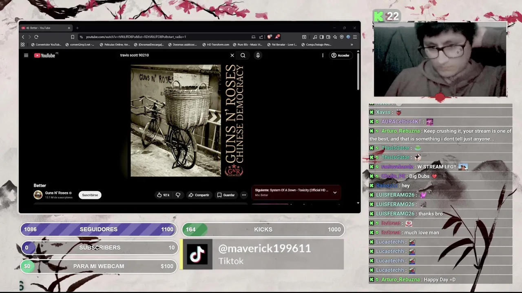Open YouTube settings three-dot menu
The image size is (522, 293).
323,55
